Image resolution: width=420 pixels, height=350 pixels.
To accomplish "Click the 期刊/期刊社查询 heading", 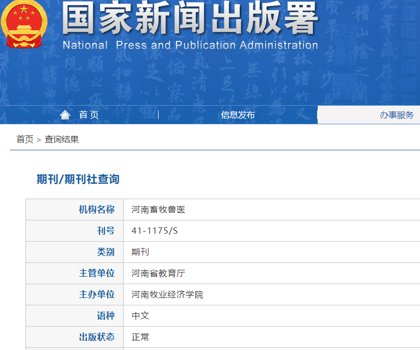I will coord(78,179).
